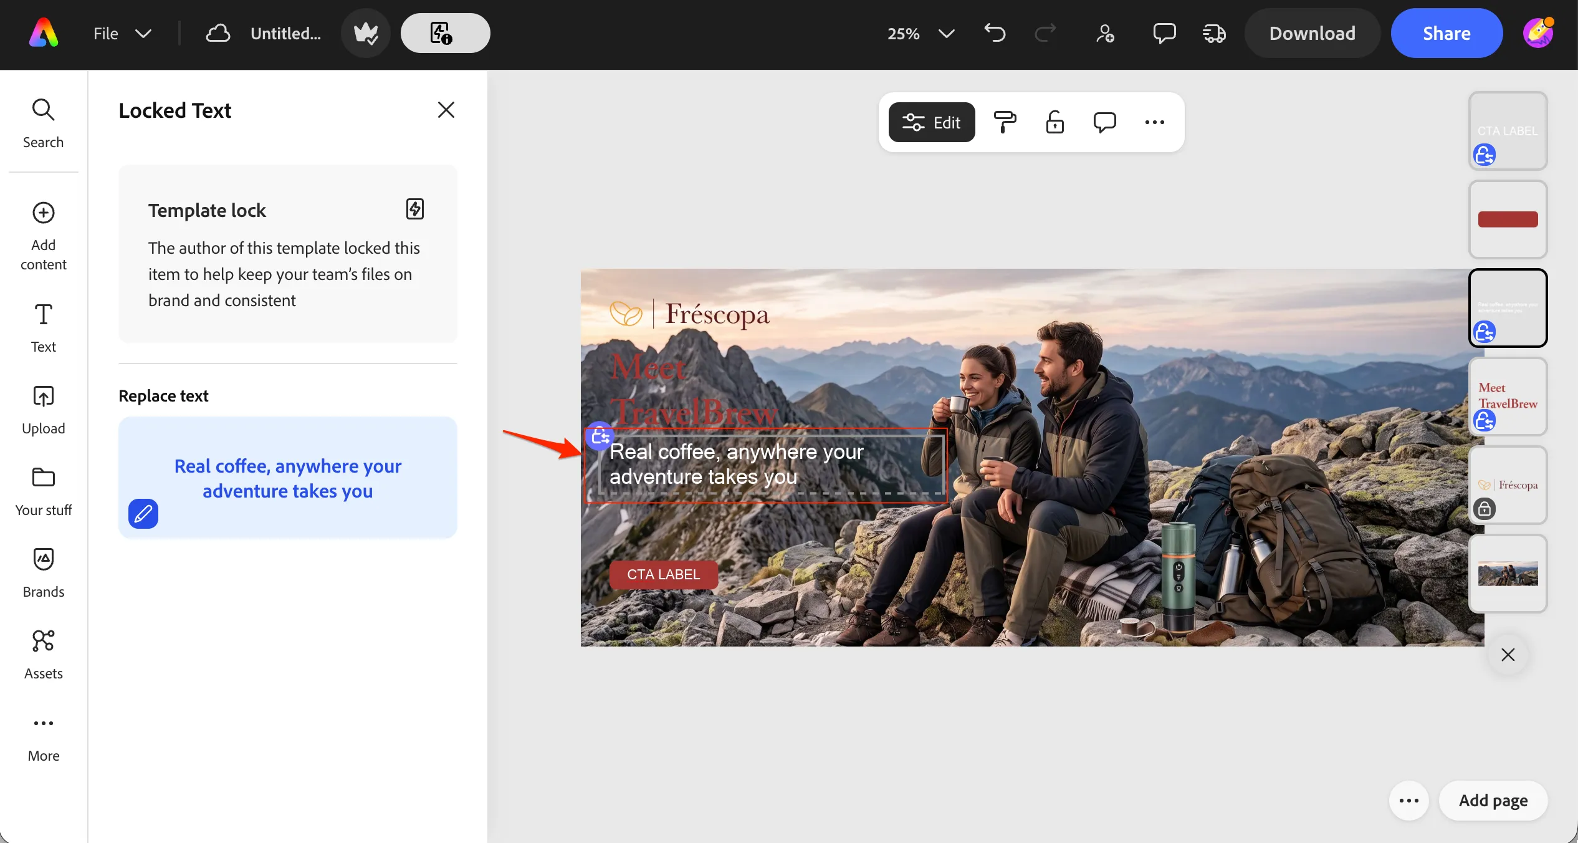
Task: Open the template lock info pill
Action: [445, 33]
